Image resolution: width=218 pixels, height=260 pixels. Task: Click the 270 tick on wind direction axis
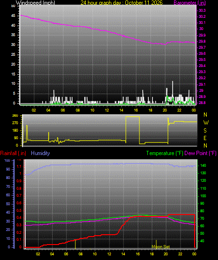point(15,123)
